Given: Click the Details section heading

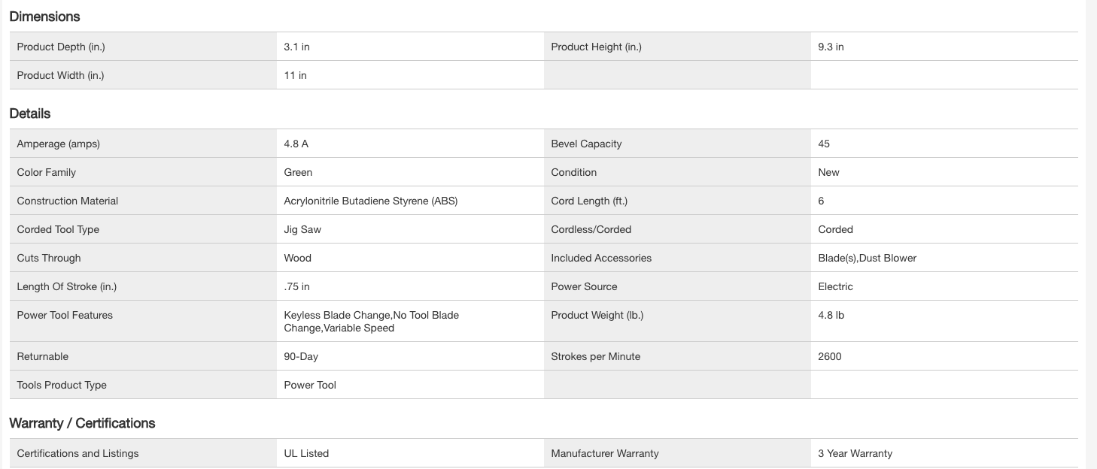Looking at the screenshot, I should click(x=30, y=113).
